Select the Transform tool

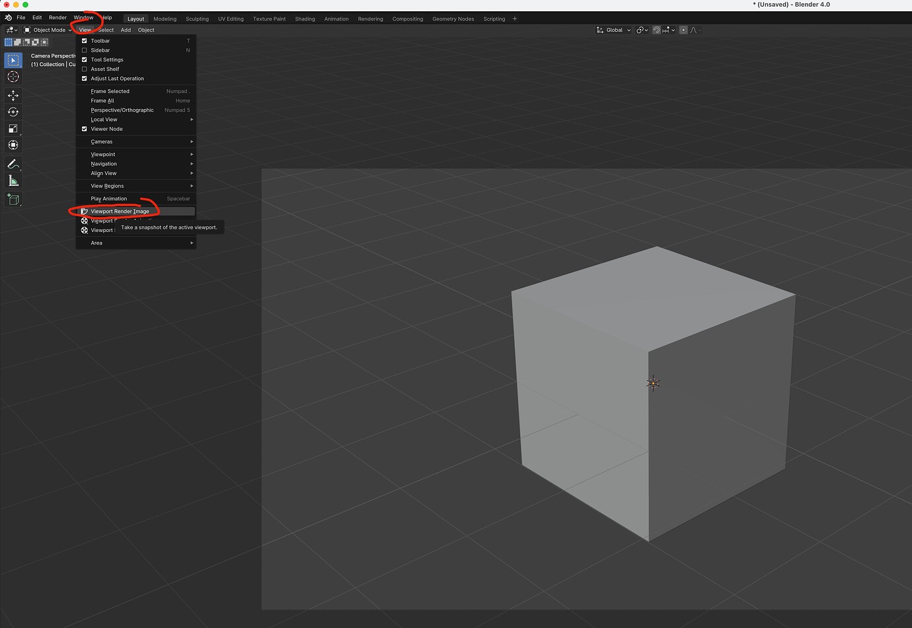13,145
